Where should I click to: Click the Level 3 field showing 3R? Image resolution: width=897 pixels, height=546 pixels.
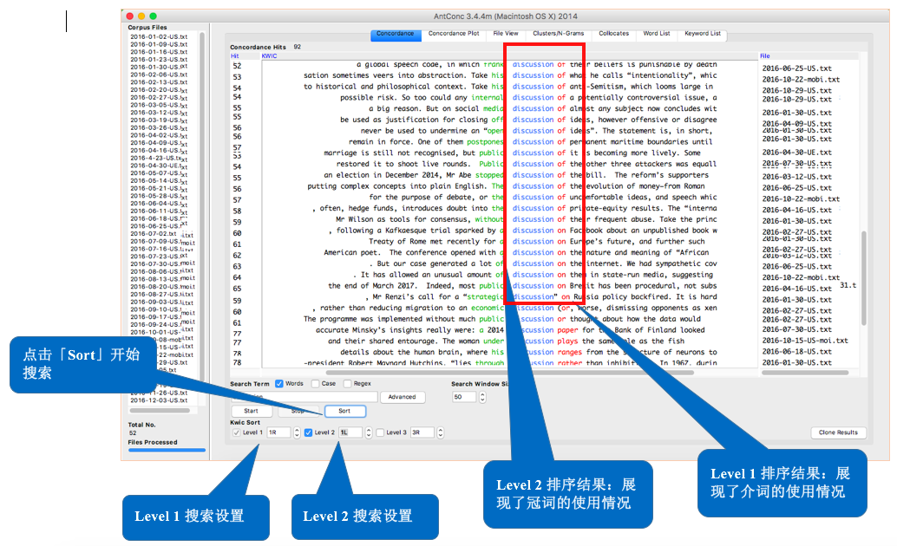point(422,432)
